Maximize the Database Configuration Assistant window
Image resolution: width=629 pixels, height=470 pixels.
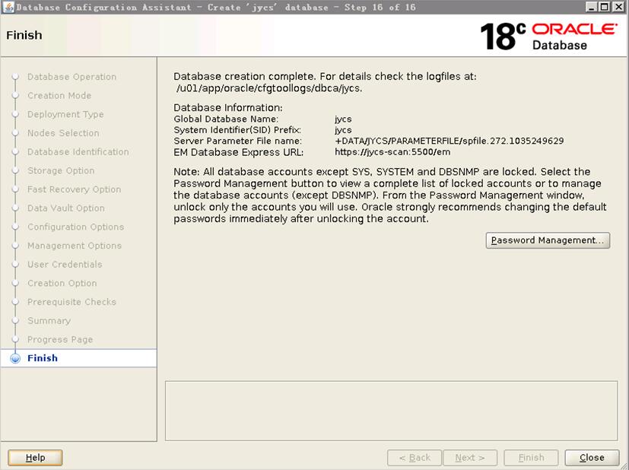604,7
